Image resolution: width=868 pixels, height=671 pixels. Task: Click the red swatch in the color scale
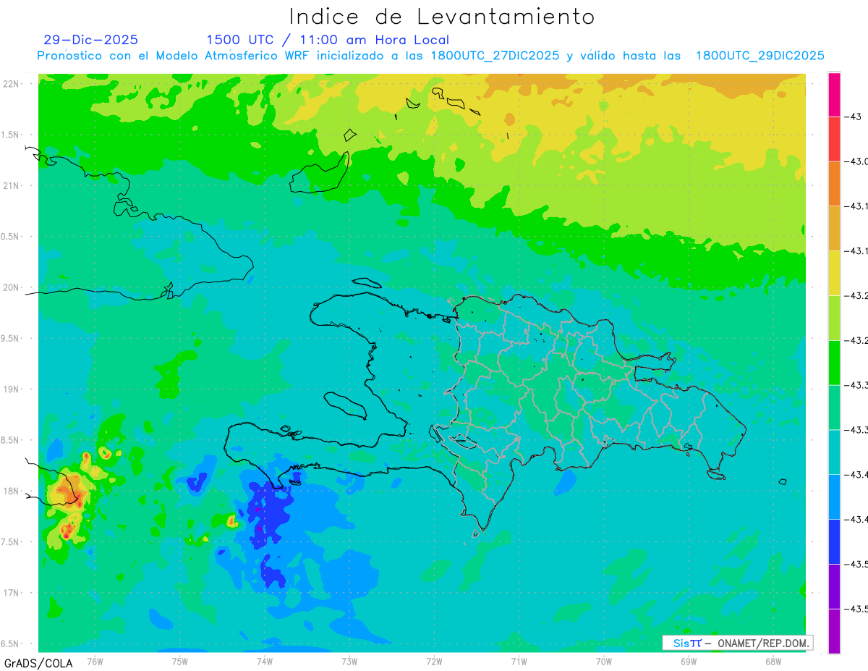pos(834,139)
